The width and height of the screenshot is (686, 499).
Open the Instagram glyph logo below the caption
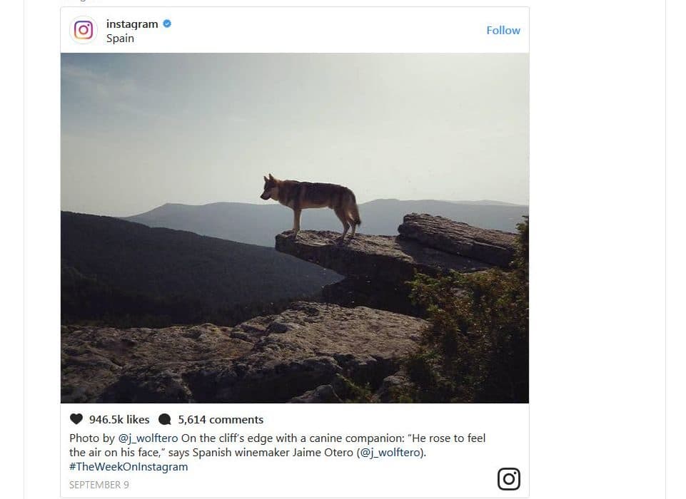508,479
